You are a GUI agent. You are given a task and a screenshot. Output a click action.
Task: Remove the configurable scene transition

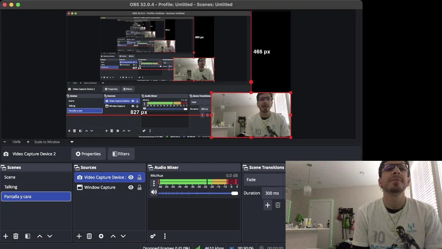[278, 205]
